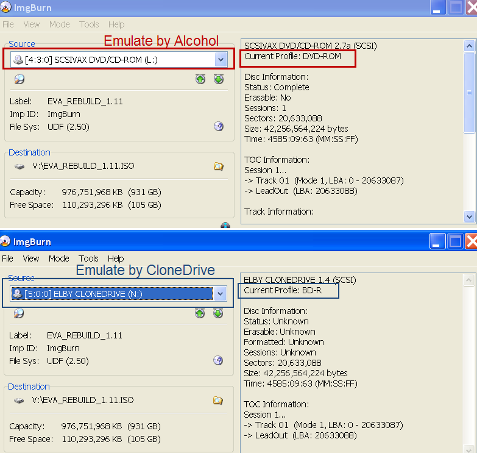Open Tools menu in upper ImgBurn window
The width and height of the screenshot is (477, 453).
[x=89, y=24]
